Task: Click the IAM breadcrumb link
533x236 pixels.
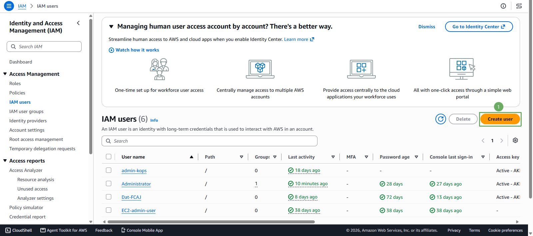Action: point(22,6)
